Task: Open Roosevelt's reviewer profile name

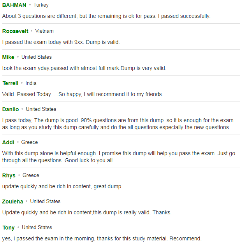Action: point(15,31)
